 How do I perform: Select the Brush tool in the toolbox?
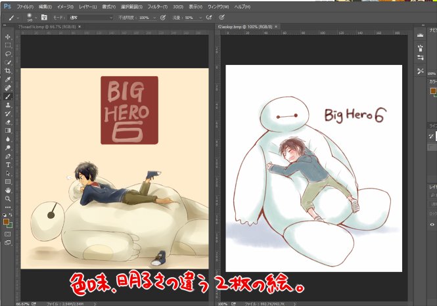point(8,97)
